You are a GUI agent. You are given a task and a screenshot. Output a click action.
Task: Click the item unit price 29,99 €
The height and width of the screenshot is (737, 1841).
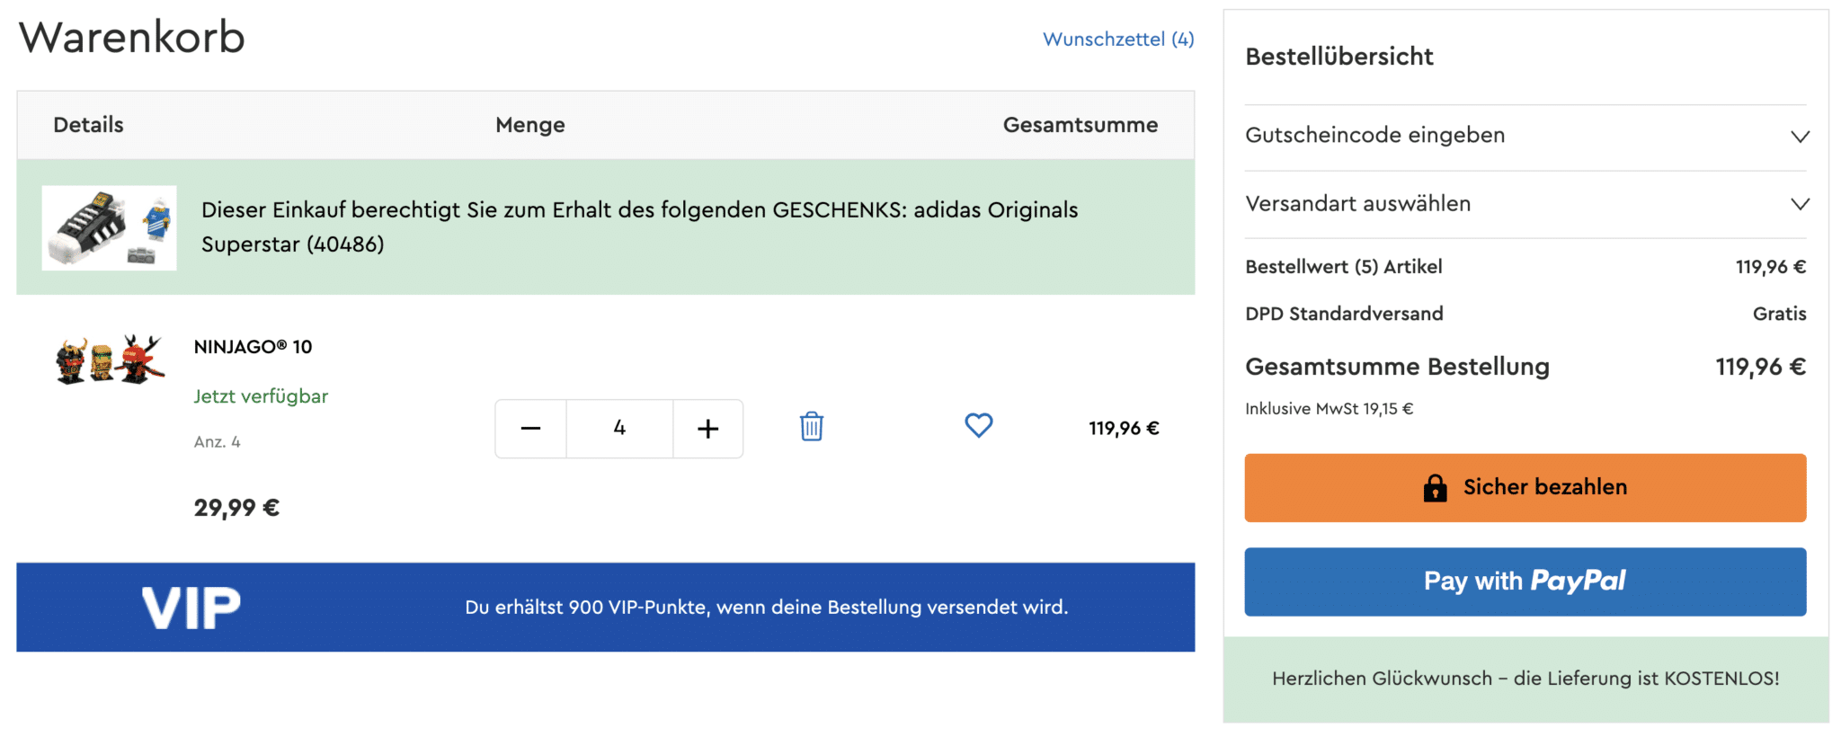(x=236, y=508)
